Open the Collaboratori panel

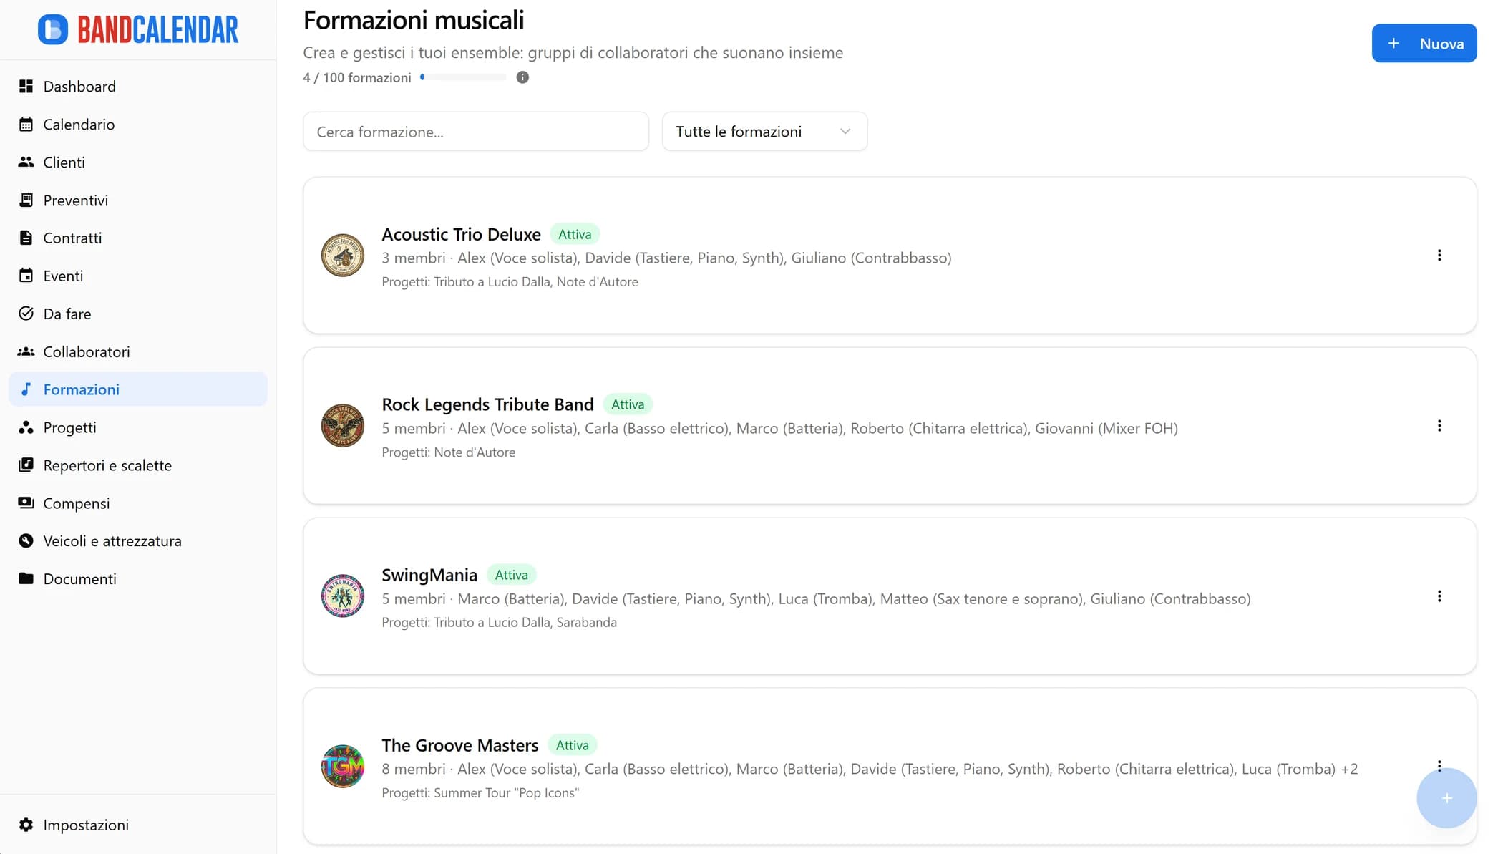pyautogui.click(x=87, y=351)
